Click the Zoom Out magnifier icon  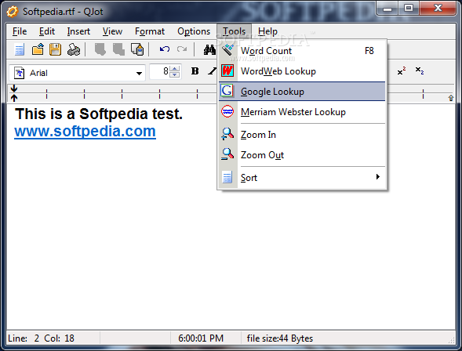pos(227,154)
